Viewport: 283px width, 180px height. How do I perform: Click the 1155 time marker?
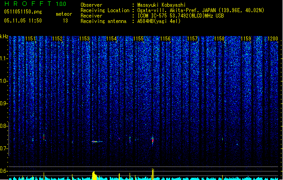tap(138, 39)
